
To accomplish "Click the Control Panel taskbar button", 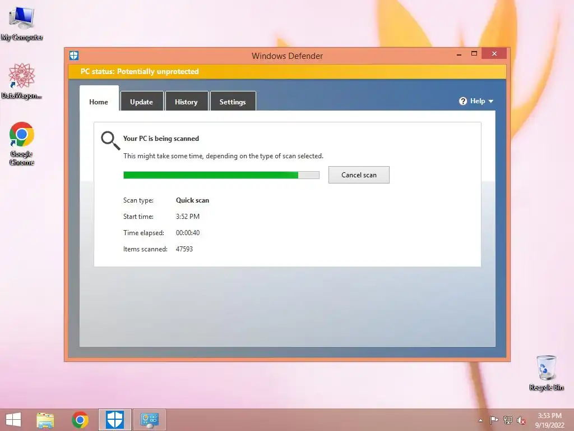I will pyautogui.click(x=149, y=420).
